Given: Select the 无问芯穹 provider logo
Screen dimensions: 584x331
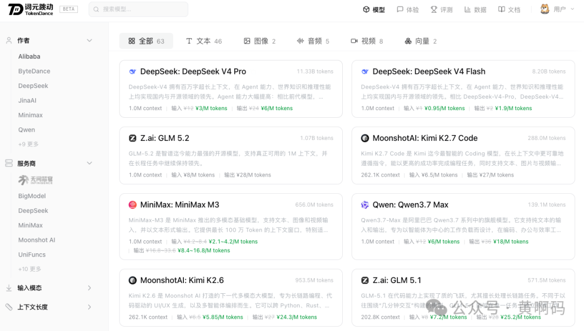Looking at the screenshot, I should pyautogui.click(x=36, y=180).
